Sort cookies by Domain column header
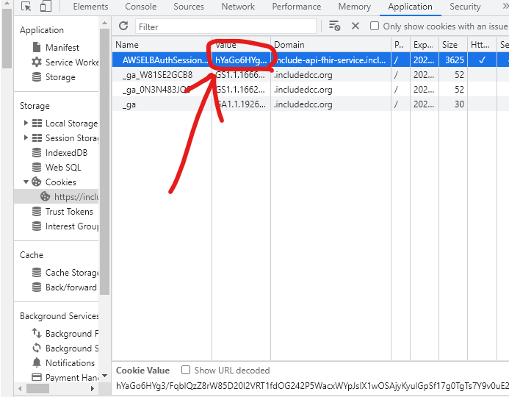Image resolution: width=509 pixels, height=397 pixels. [331, 45]
